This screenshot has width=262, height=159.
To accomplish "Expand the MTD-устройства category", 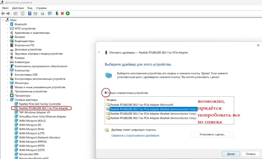I will pos(7,28).
